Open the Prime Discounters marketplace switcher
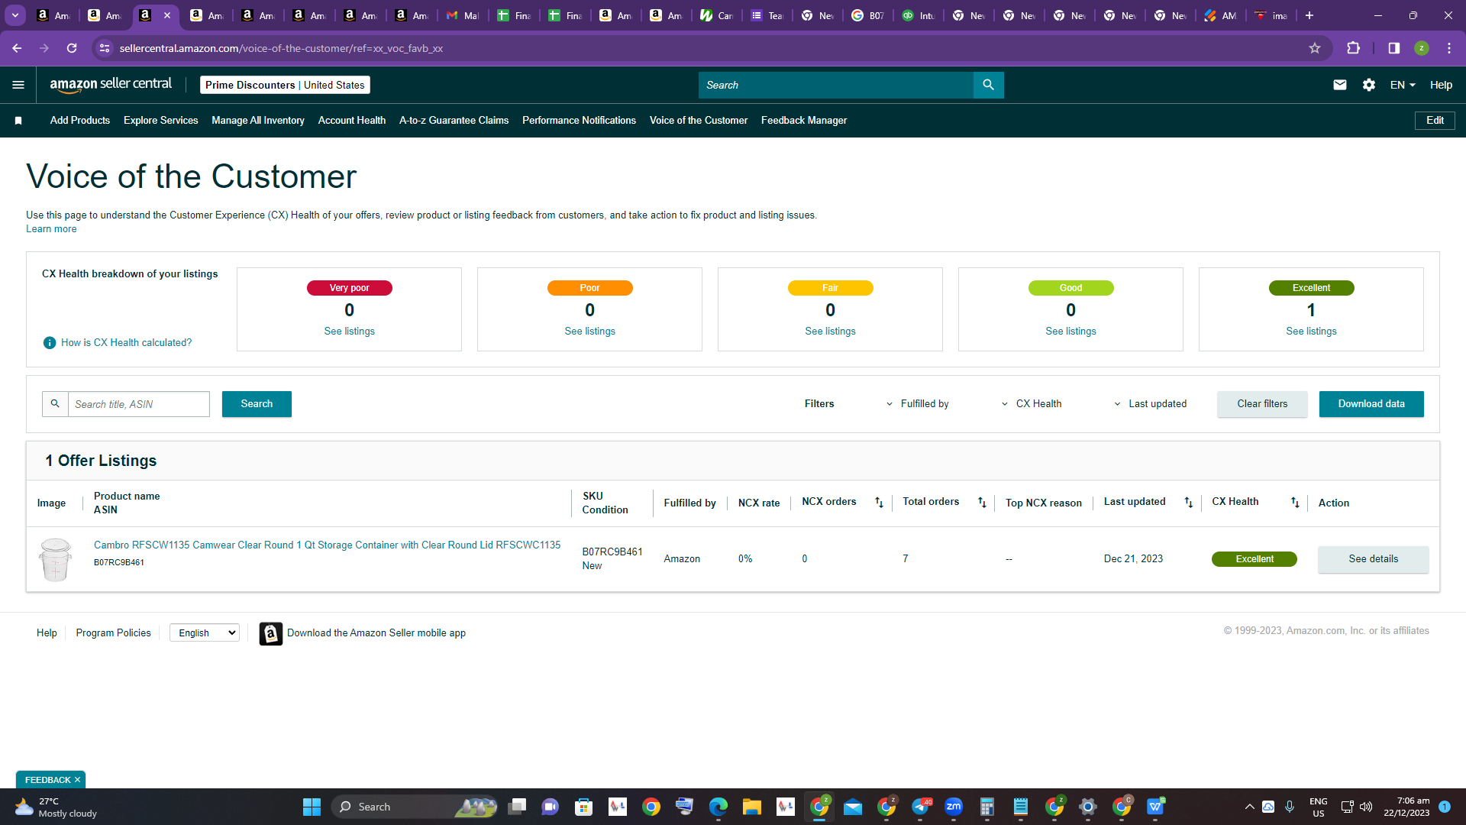The width and height of the screenshot is (1466, 825). pyautogui.click(x=285, y=85)
